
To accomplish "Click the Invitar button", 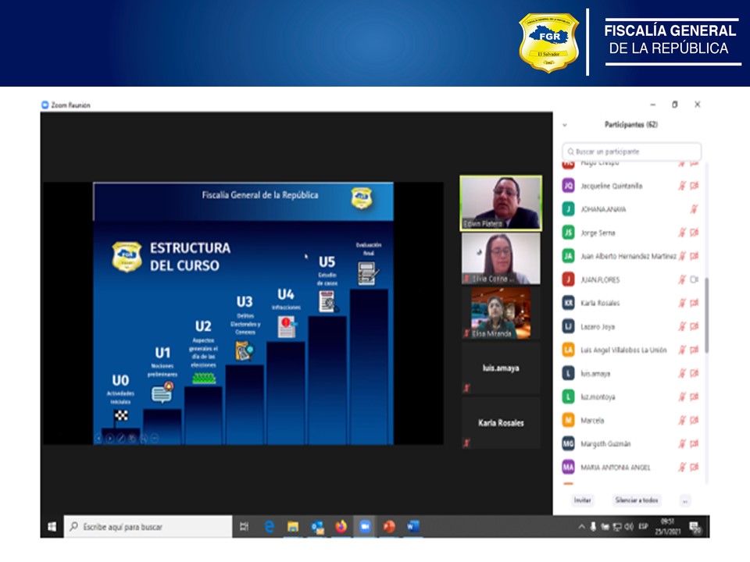I will click(x=582, y=500).
